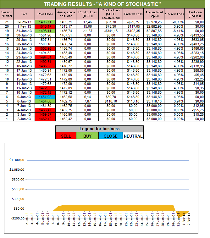Click the blue CLOSE legend cell
The image size is (210, 238).
[111, 136]
